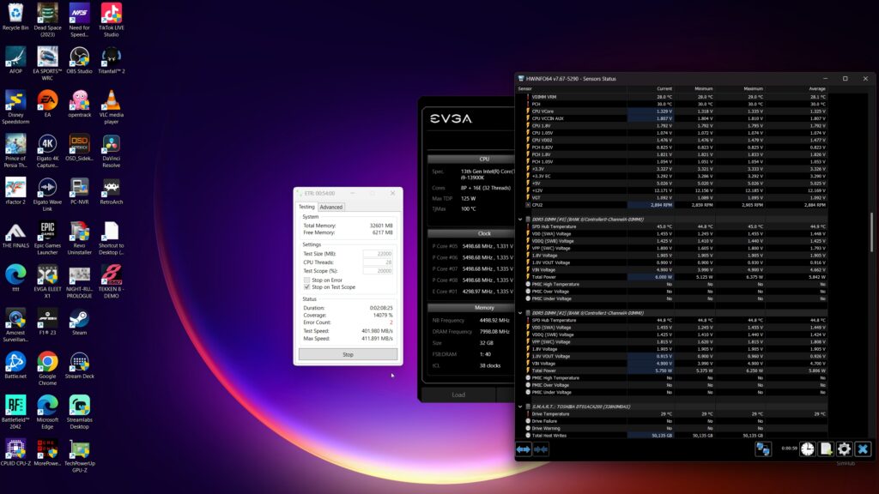Open HWiNFO settings gear icon
This screenshot has height=494, width=879.
click(844, 449)
